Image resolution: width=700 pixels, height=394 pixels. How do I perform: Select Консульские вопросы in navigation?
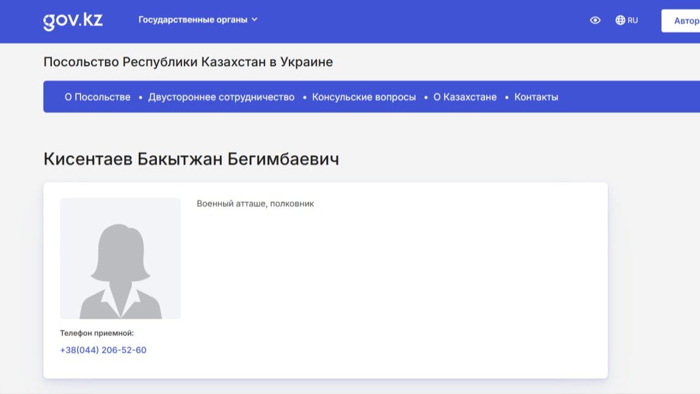[363, 97]
